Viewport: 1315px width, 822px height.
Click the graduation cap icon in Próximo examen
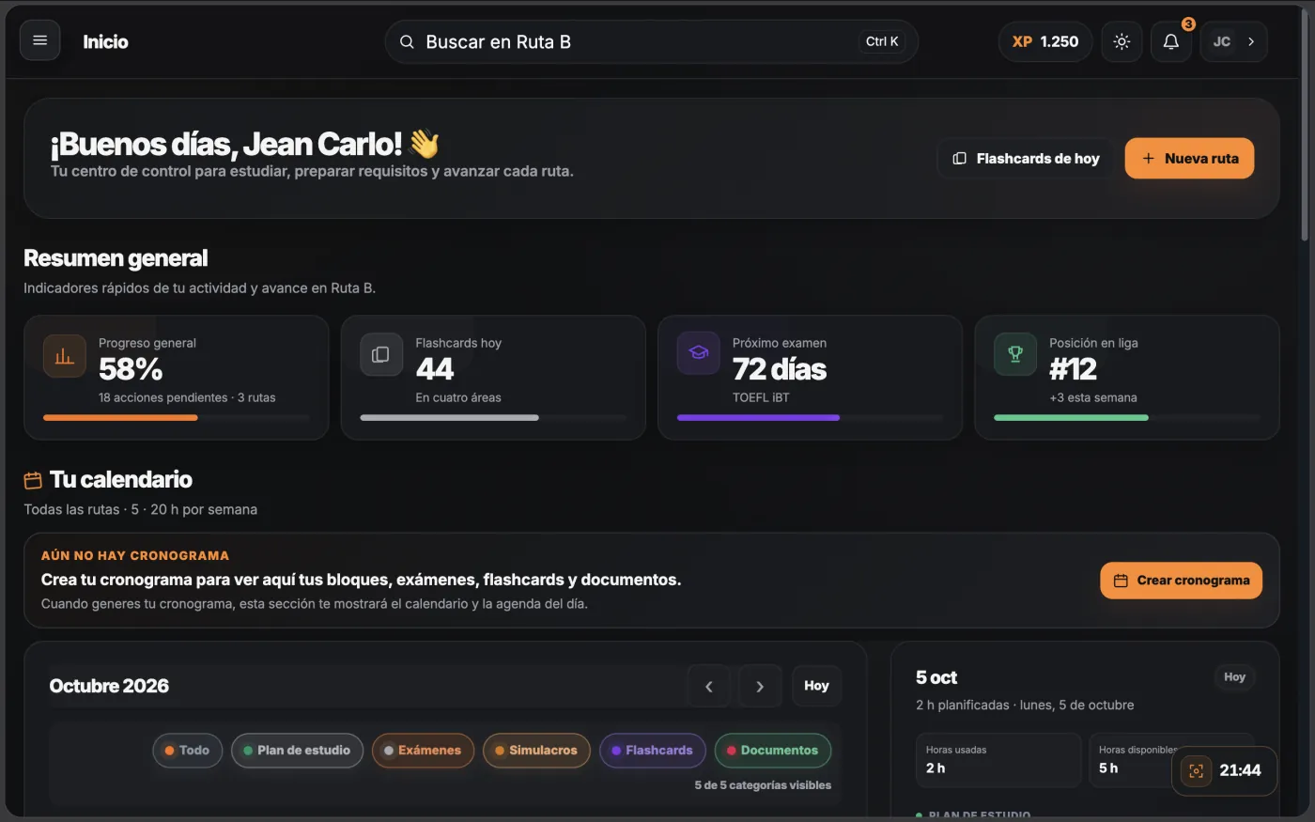click(x=698, y=353)
